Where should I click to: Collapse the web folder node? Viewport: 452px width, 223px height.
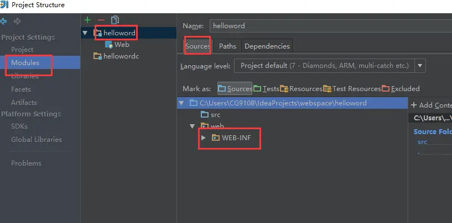pos(193,126)
